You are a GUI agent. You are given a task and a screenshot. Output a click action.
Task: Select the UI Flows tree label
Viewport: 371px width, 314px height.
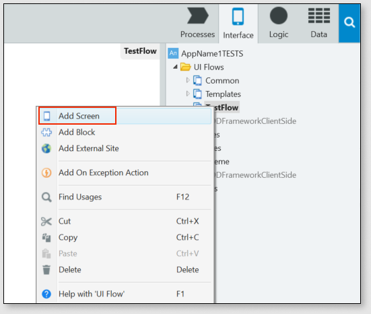coord(209,67)
